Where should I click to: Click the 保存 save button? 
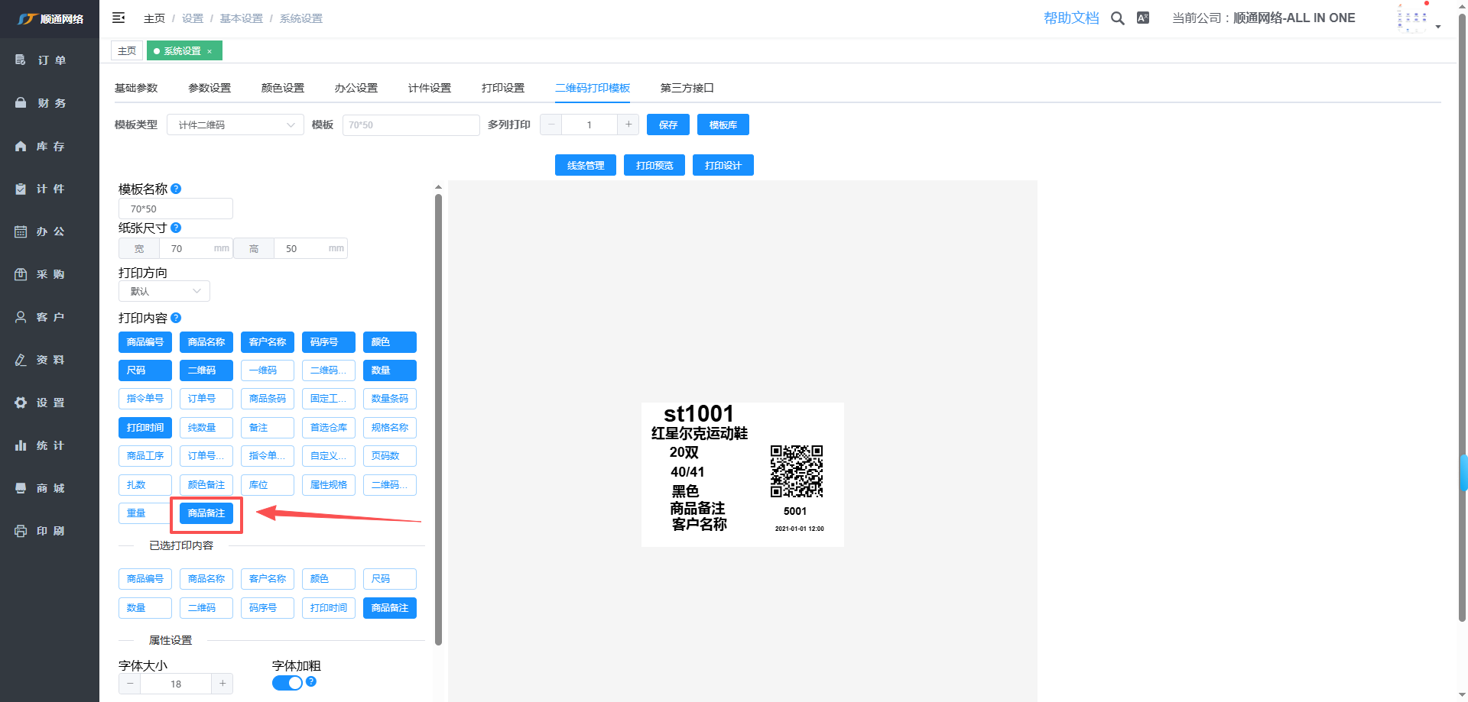[668, 125]
